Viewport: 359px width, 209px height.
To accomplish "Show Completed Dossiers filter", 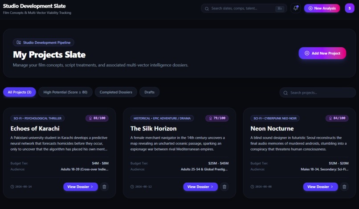I will 116,92.
